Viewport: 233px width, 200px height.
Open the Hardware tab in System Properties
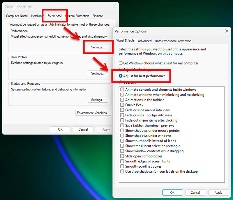(38, 16)
